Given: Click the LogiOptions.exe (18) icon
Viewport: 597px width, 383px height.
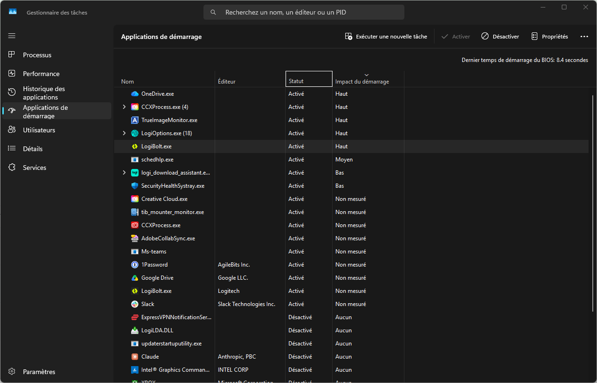Looking at the screenshot, I should pyautogui.click(x=135, y=133).
